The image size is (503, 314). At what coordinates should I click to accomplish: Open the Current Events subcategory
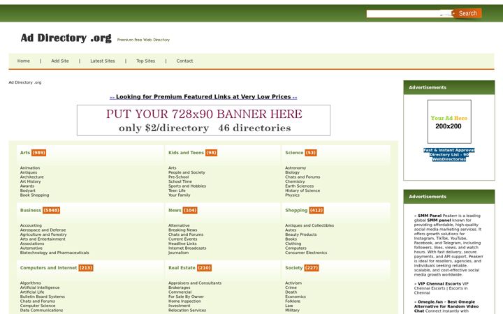click(183, 239)
